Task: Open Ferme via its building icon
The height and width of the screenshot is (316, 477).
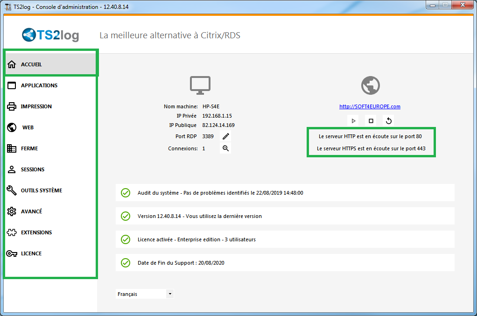Action: point(12,148)
